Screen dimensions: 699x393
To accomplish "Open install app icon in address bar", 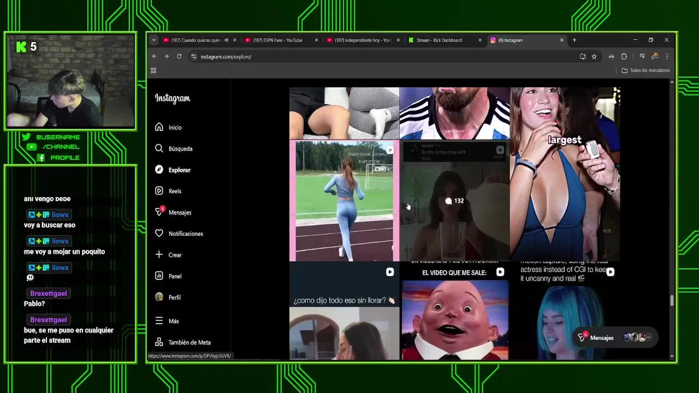I will click(583, 56).
